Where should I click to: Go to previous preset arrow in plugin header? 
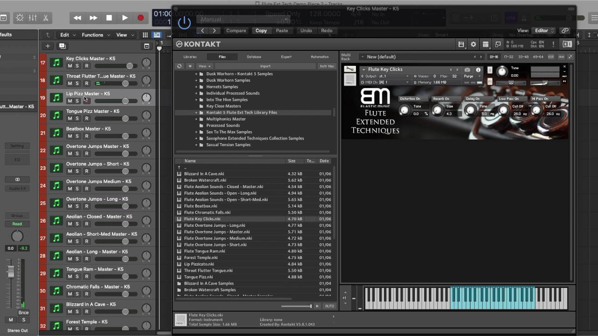[202, 31]
